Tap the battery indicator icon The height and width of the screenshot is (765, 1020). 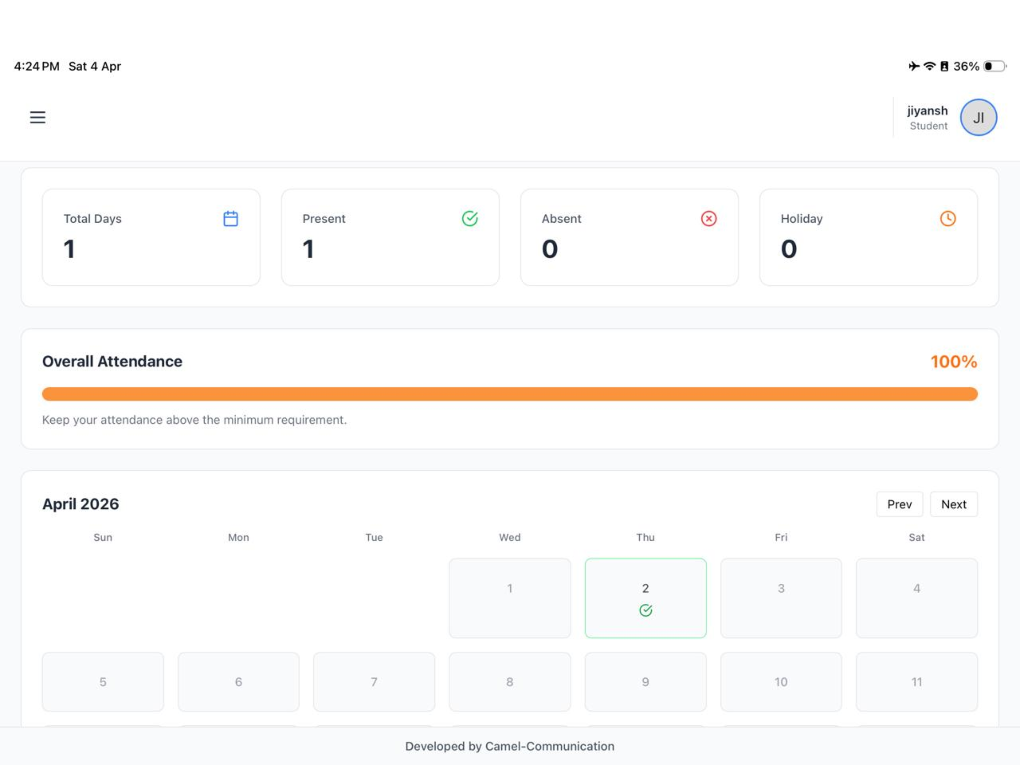tap(995, 66)
